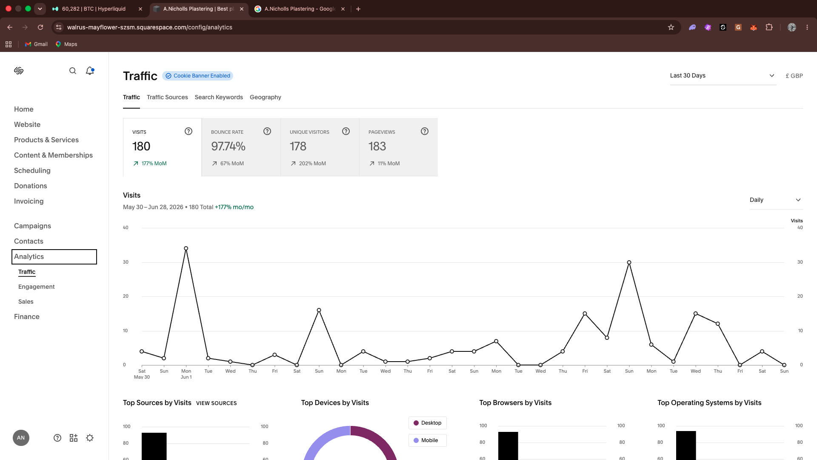Select Analytics in the sidebar
Viewport: 817px width, 460px height.
[x=54, y=257]
